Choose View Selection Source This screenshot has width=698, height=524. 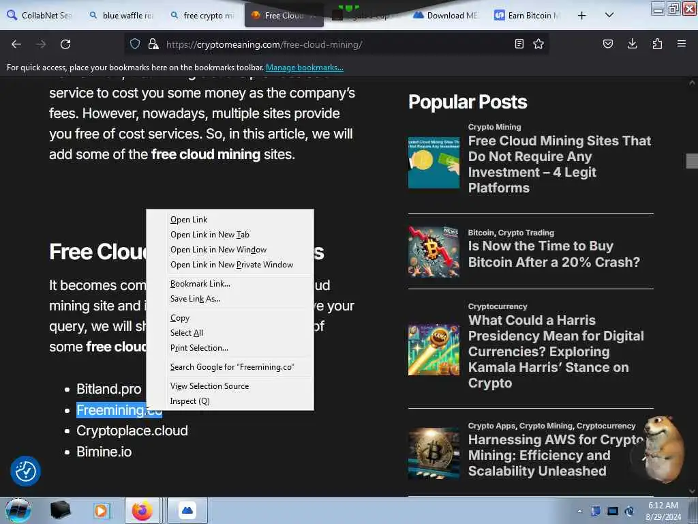pos(230,386)
